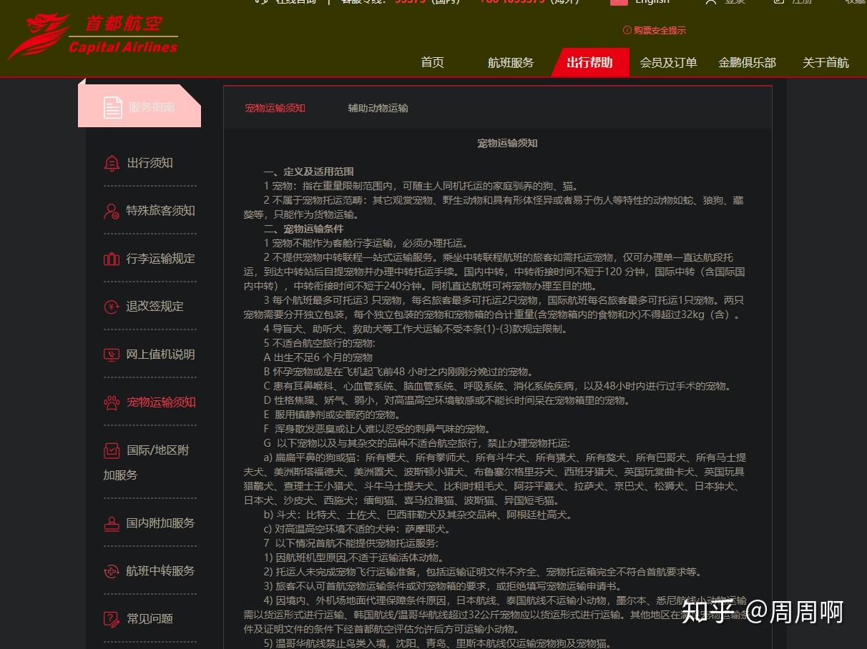
Task: Switch to the 宠物运输须知 content tab
Action: pos(275,108)
